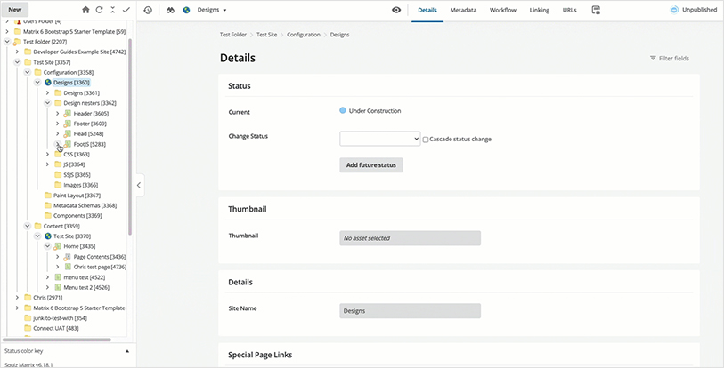The height and width of the screenshot is (368, 724).
Task: Collapse the asset tree panel with side arrow
Action: click(139, 186)
